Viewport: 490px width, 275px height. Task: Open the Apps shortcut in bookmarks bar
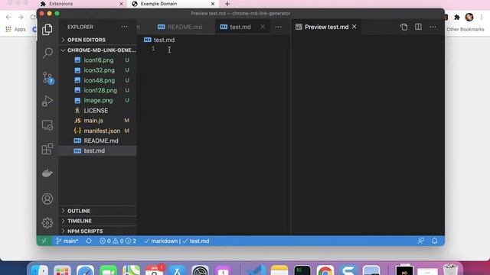coord(15,29)
